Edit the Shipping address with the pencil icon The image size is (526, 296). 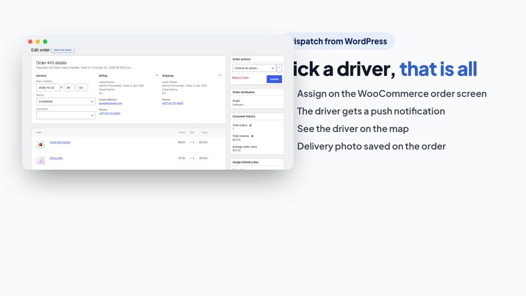coord(220,75)
